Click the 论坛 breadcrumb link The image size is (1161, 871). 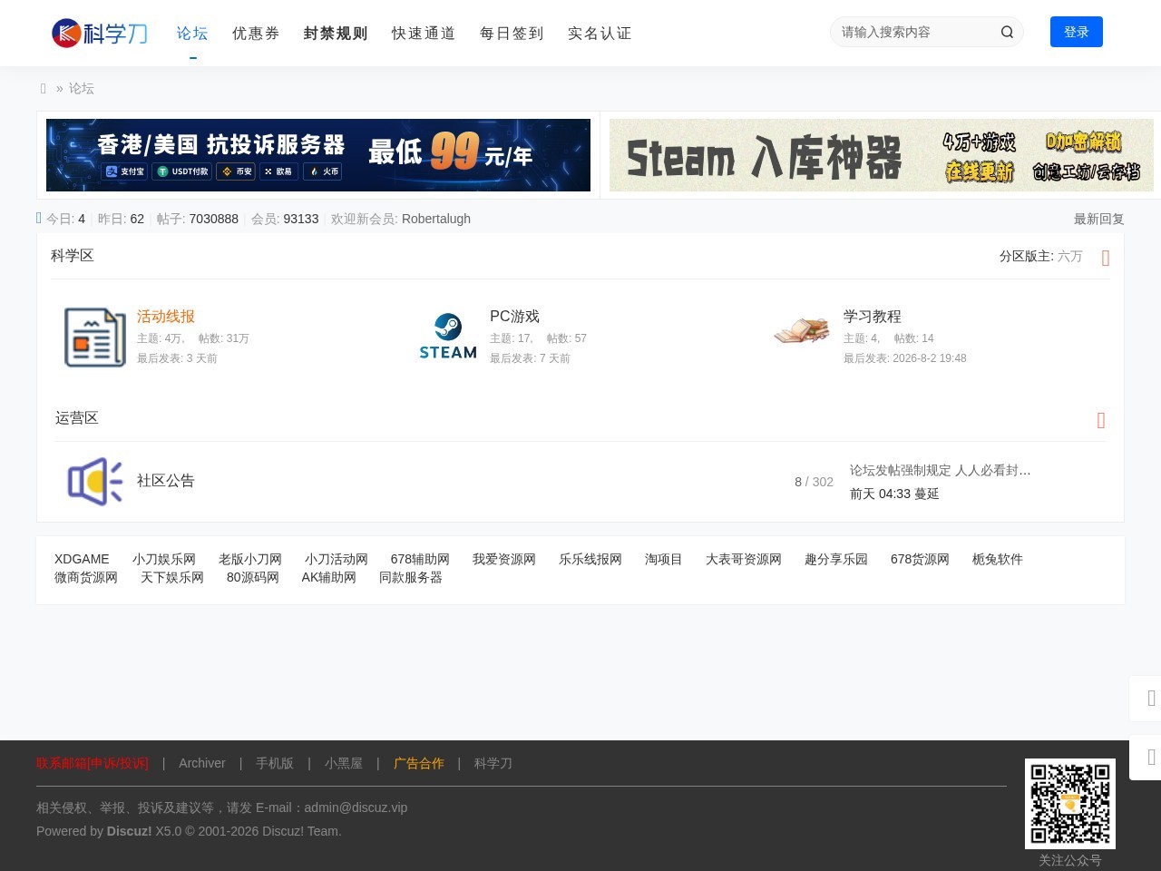pyautogui.click(x=82, y=88)
